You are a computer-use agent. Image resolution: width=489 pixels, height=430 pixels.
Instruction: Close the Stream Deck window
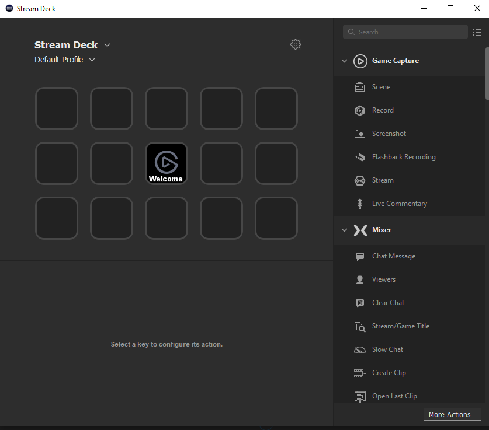click(x=477, y=8)
